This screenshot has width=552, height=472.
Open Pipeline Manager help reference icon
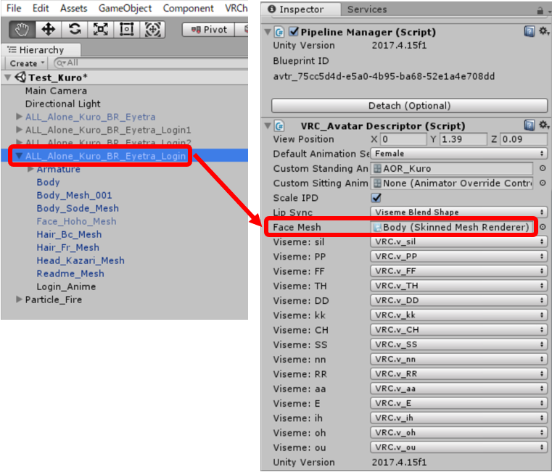(530, 32)
